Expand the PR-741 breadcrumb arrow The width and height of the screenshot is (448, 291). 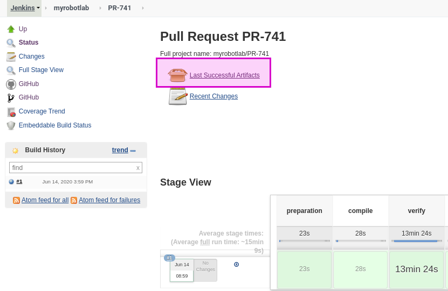143,8
